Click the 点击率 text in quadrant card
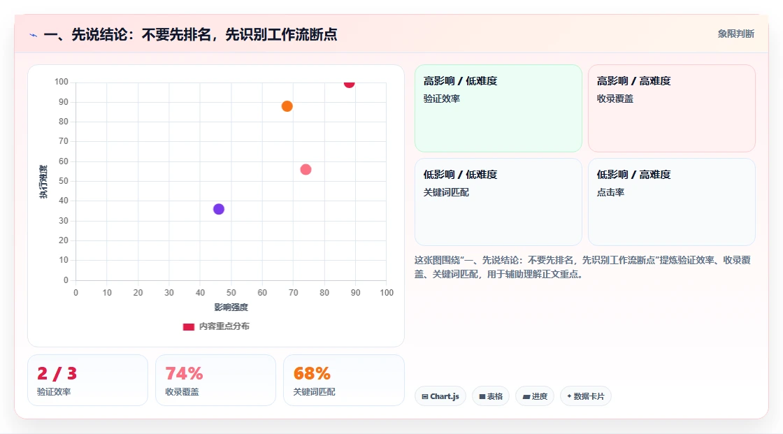 tap(611, 192)
